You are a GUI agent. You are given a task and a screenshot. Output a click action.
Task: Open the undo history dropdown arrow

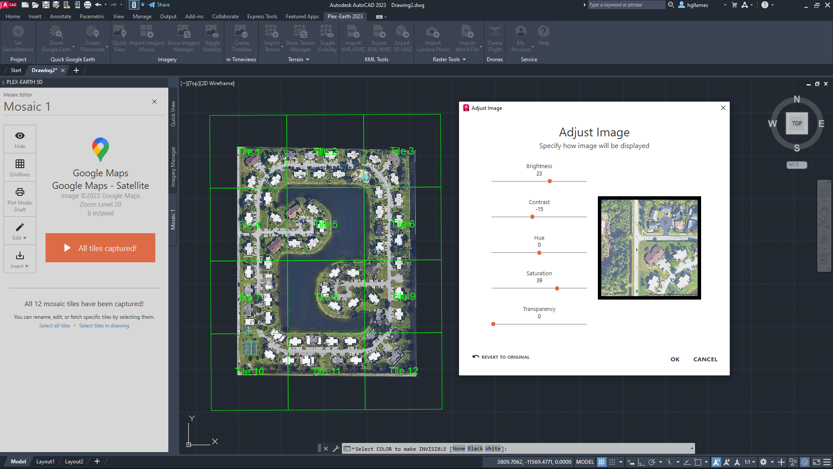click(106, 5)
